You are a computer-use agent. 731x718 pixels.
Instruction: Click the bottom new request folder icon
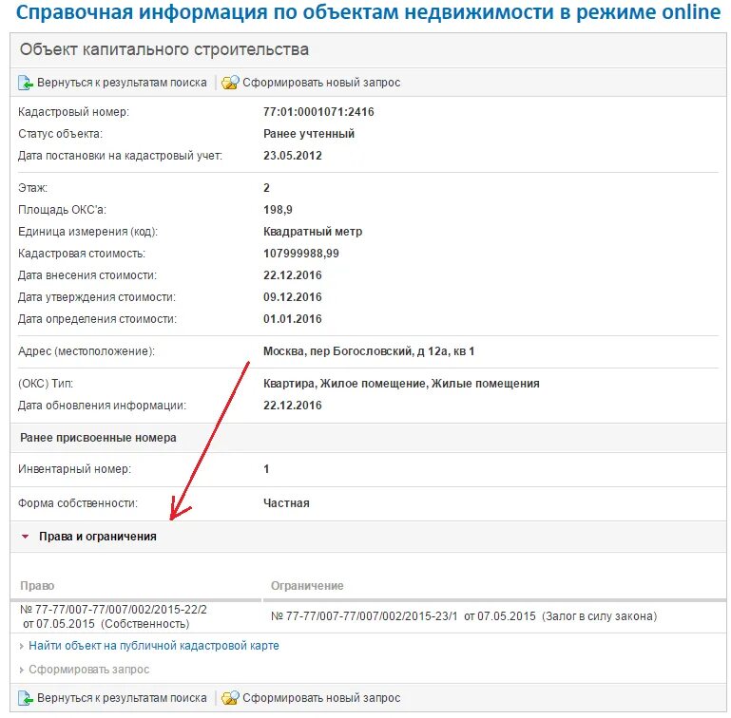click(x=230, y=698)
